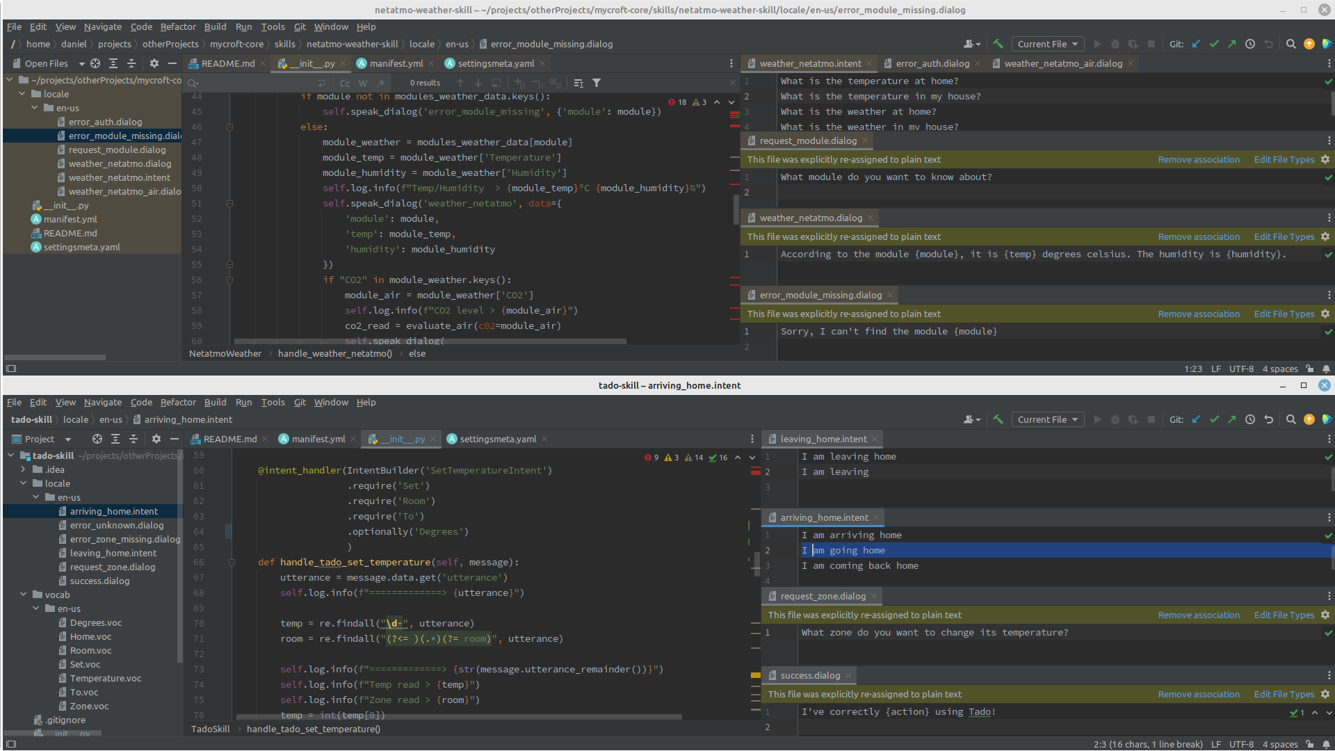
Task: Open Tools menu in netatmo window
Action: click(273, 26)
